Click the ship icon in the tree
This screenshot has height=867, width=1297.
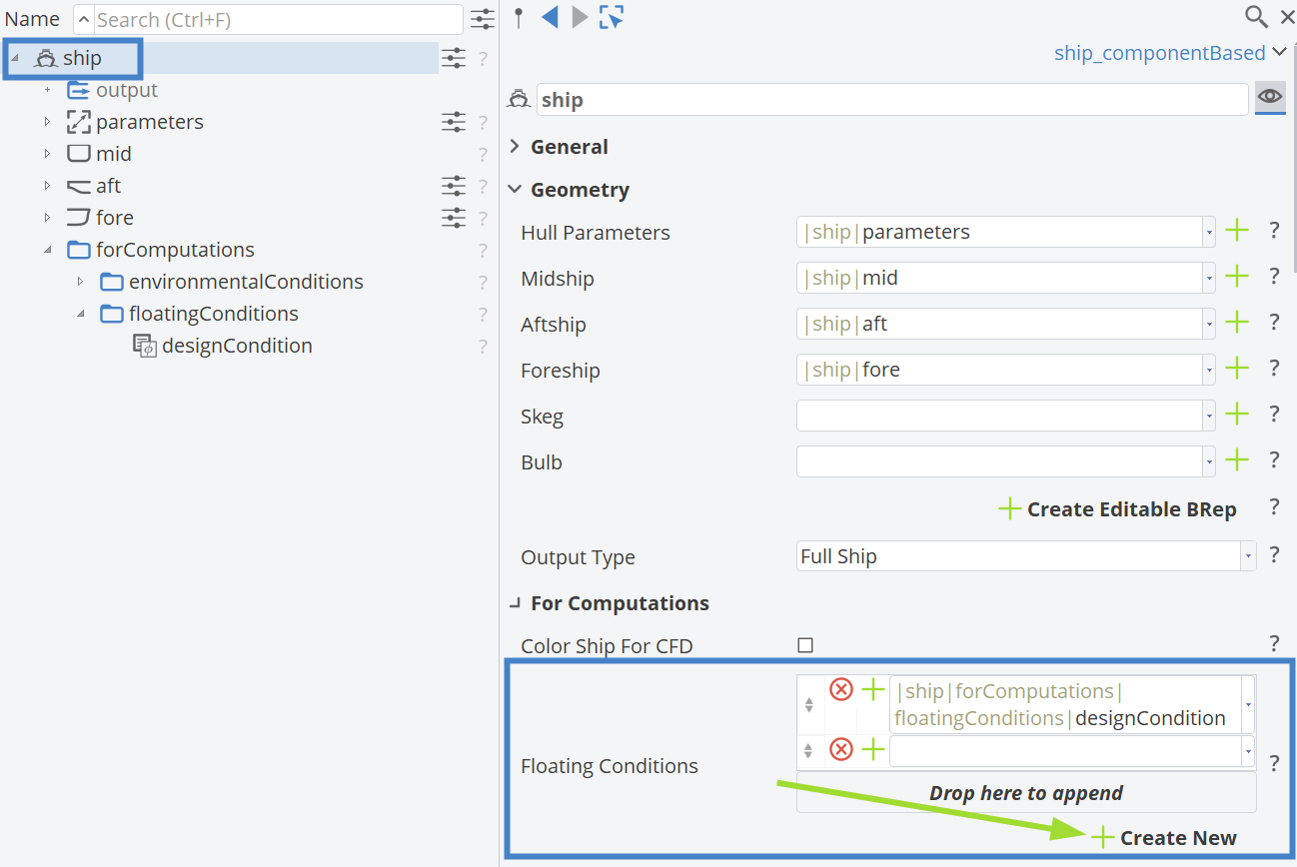coord(45,57)
